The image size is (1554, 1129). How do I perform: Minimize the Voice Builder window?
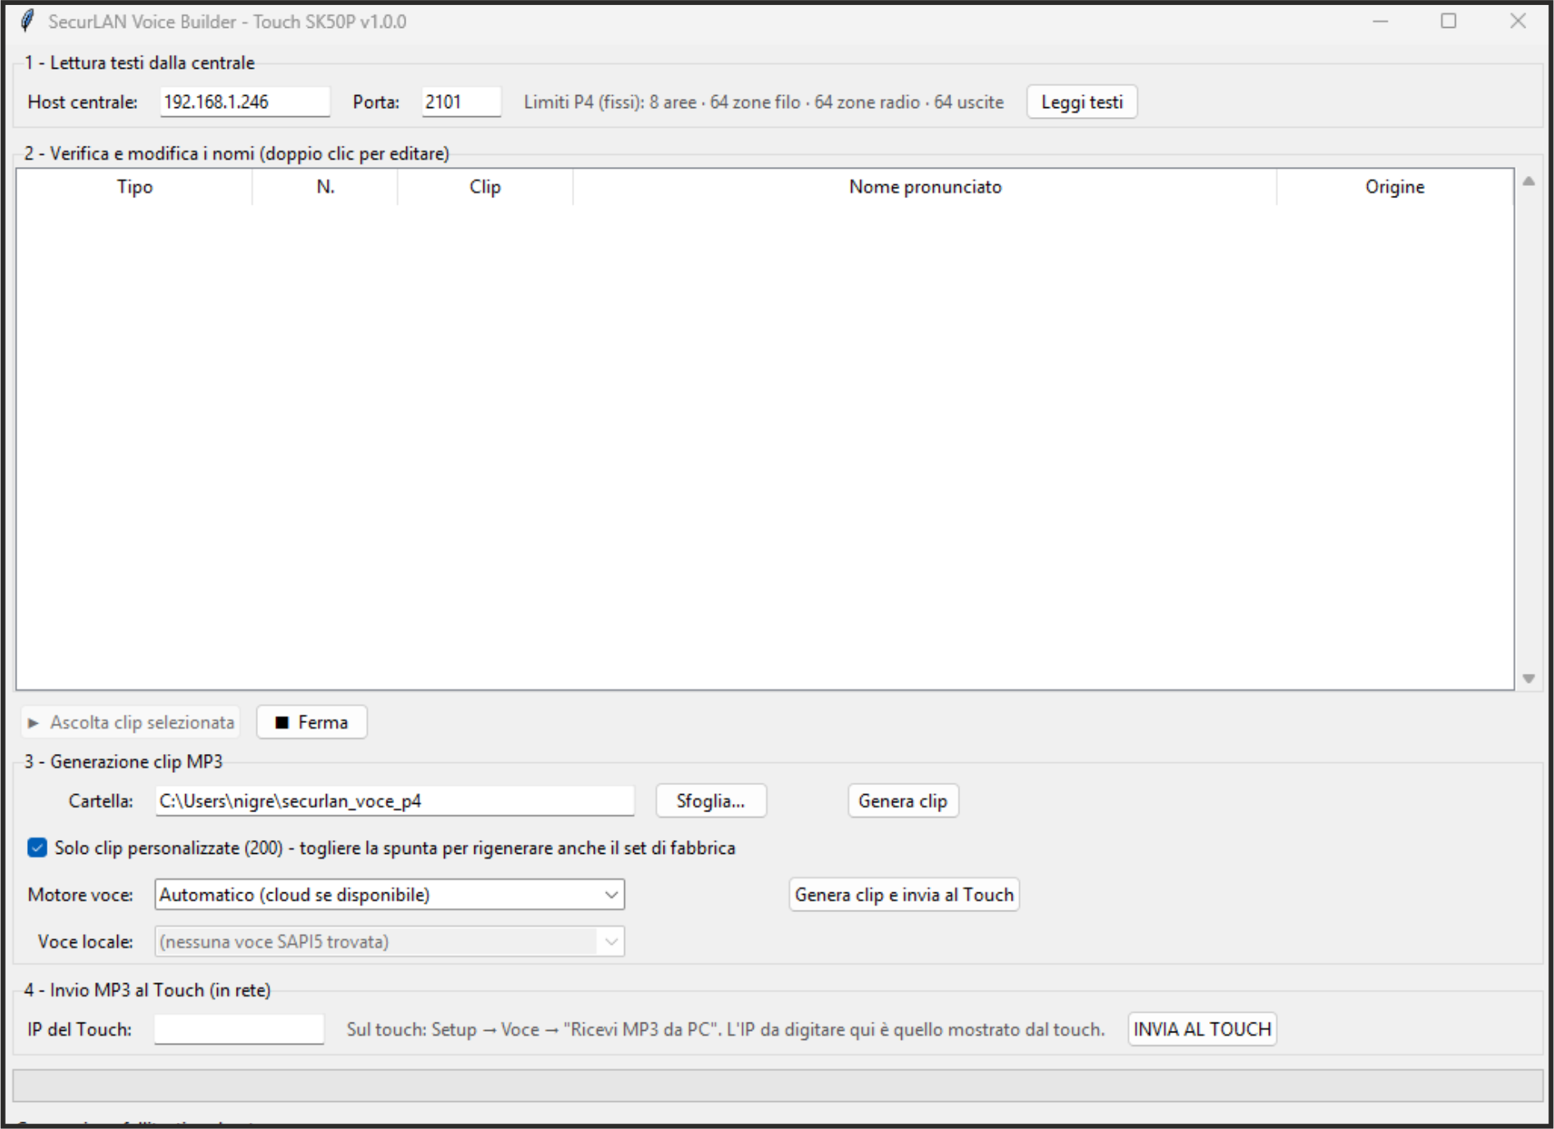(1380, 21)
